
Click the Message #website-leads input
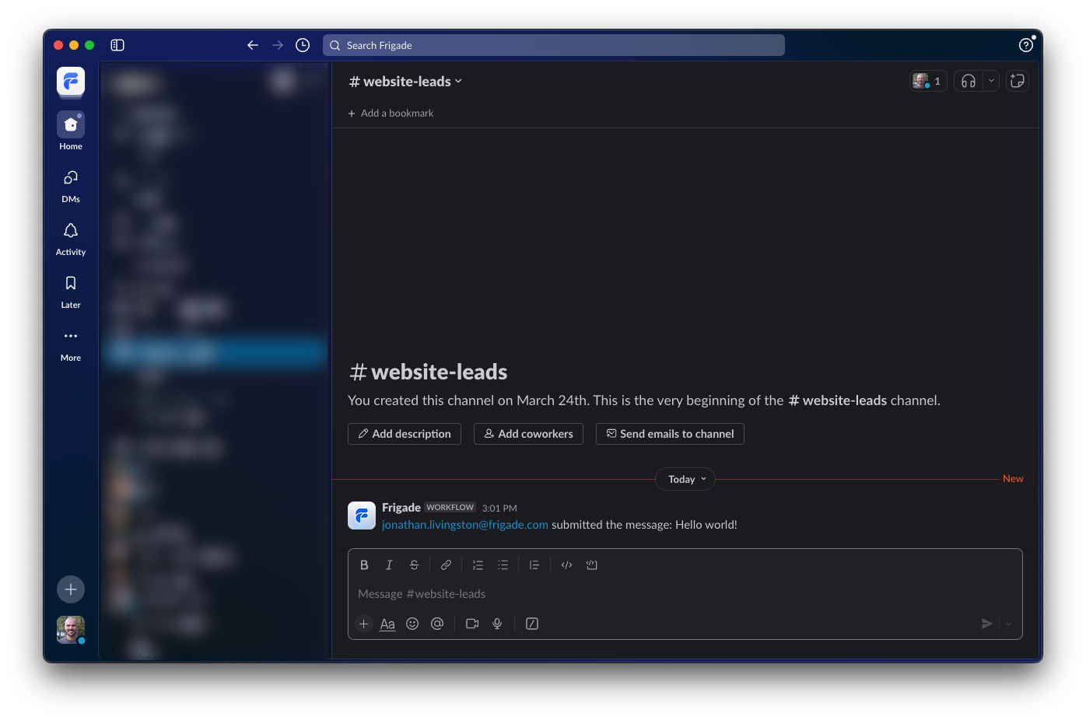click(685, 594)
